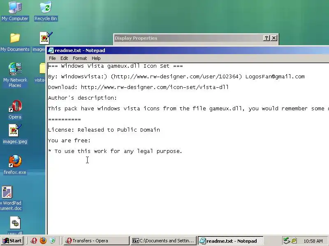The image size is (329, 246).
Task: Click the 'This pack have windows vista icons' line
Action: pos(188,109)
